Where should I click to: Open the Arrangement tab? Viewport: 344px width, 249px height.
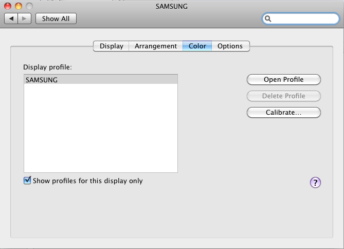point(155,46)
